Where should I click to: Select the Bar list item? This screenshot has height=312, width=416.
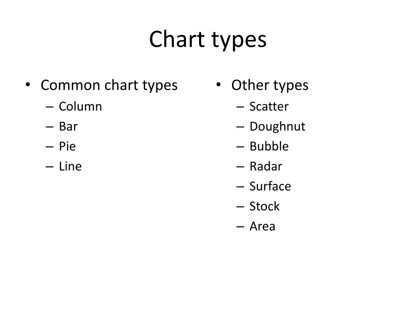(x=68, y=126)
